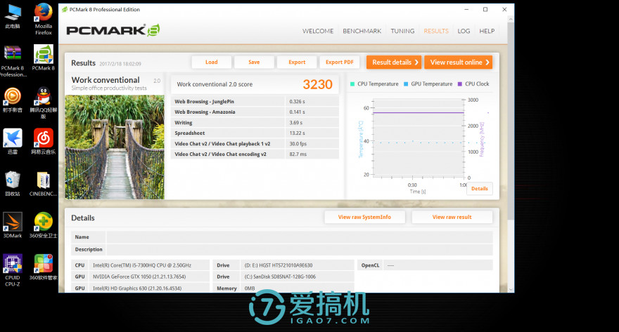Open the HELP tab
Screen dimensions: 619x332
point(487,31)
